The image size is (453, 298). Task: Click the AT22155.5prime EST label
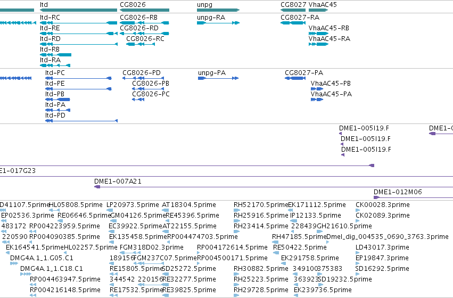coord(189,226)
